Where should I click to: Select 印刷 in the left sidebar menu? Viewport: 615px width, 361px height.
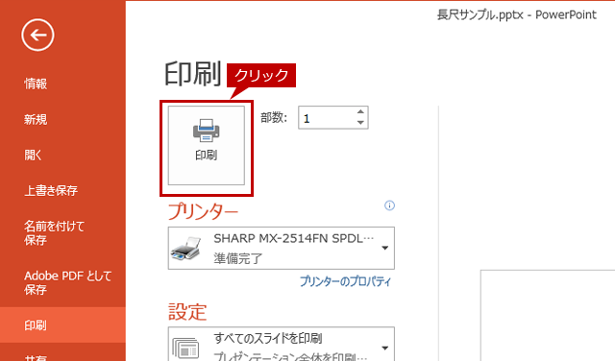(62, 325)
